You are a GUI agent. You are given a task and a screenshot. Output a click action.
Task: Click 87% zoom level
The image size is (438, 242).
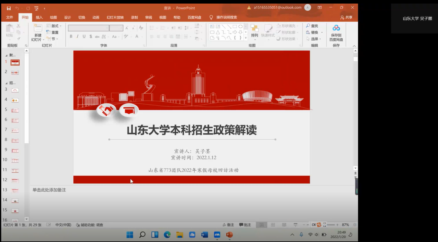pos(346,225)
